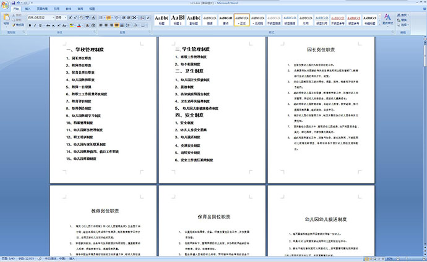Switch to Home ribbon tab
This screenshot has width=427, height=262.
(16, 9)
